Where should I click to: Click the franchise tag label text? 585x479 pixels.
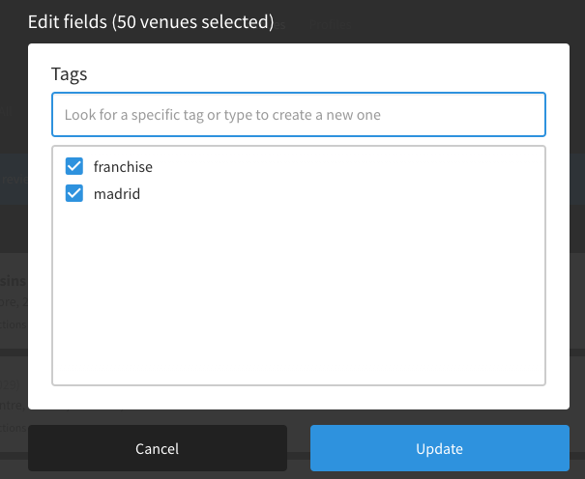pyautogui.click(x=123, y=166)
